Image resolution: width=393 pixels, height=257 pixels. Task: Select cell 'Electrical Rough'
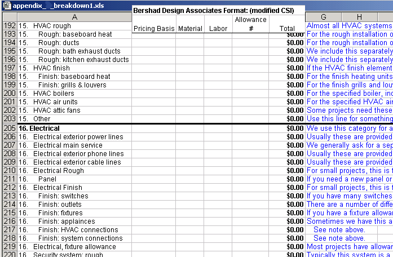(74, 171)
